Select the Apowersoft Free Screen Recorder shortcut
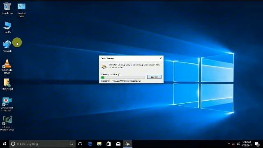 click(x=7, y=104)
